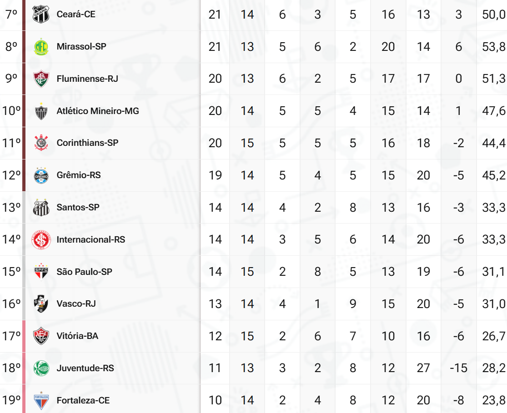Image resolution: width=507 pixels, height=413 pixels.
Task: Open the Ceará-CE team name link
Action: (76, 15)
